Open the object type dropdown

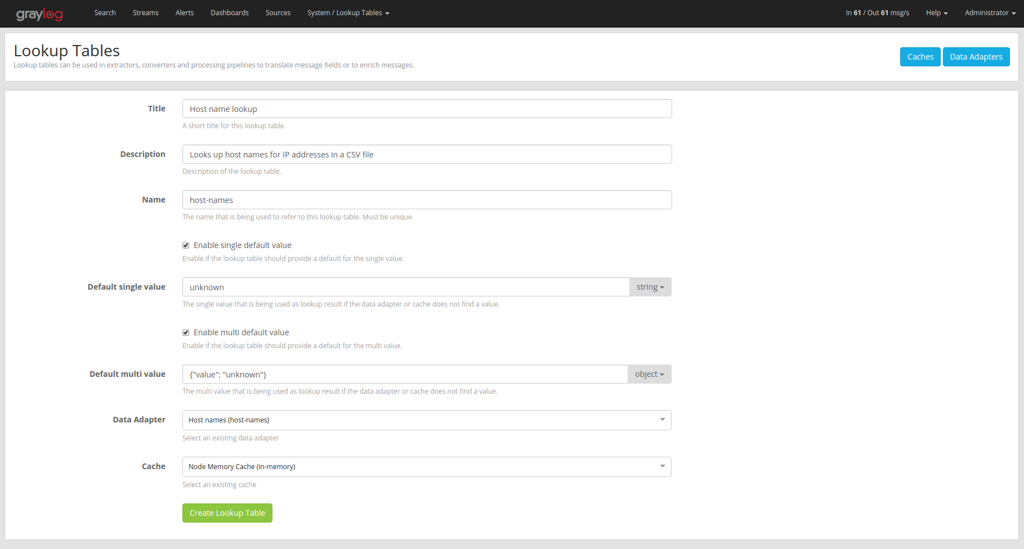(x=649, y=374)
